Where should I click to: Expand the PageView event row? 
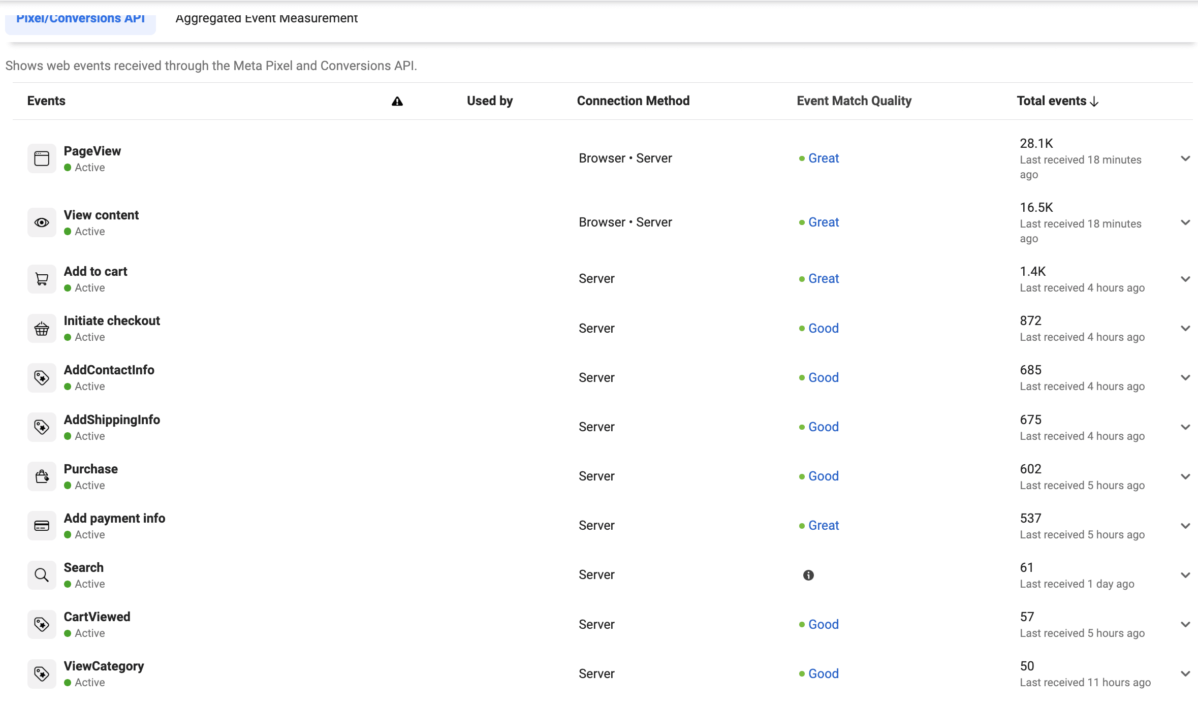[1185, 158]
